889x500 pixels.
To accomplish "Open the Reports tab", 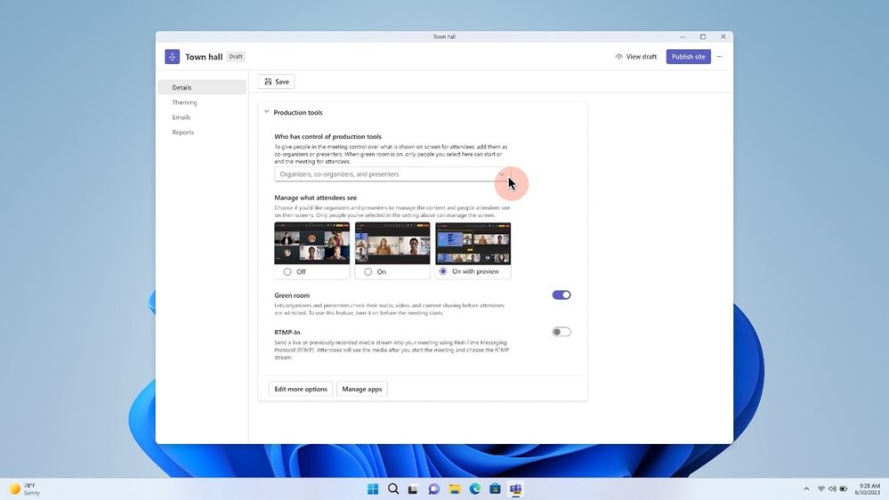I will tap(183, 132).
